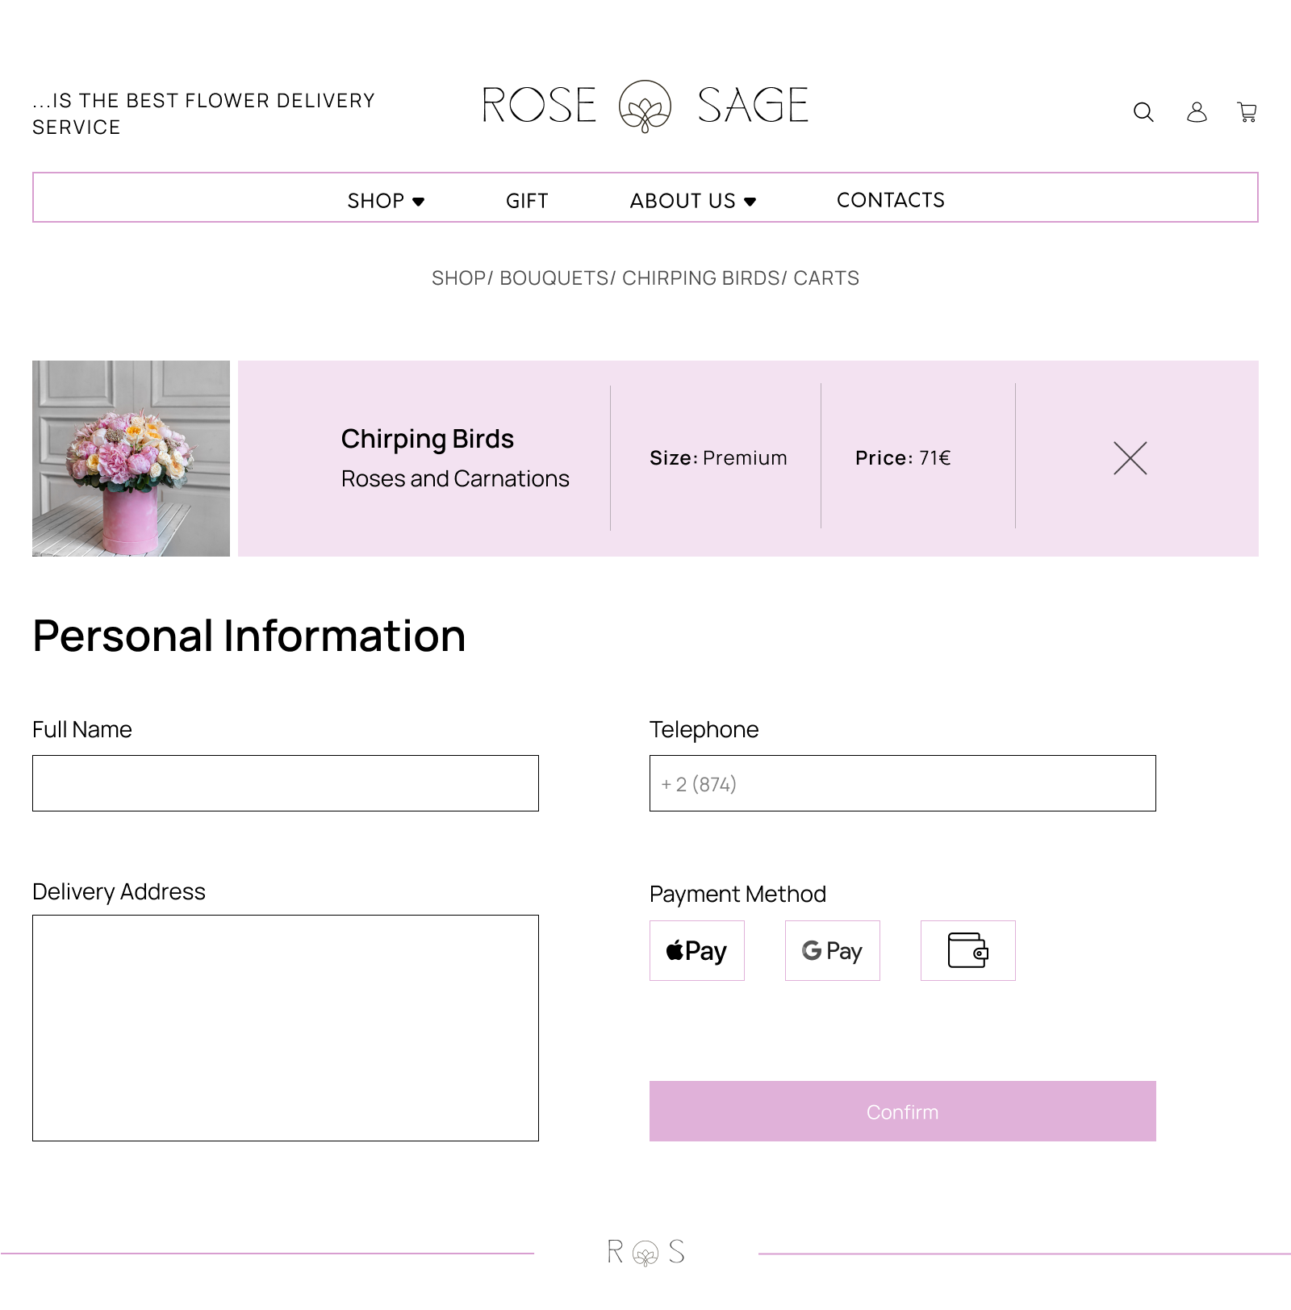
Task: Focus the Telephone input field
Action: coord(903,783)
